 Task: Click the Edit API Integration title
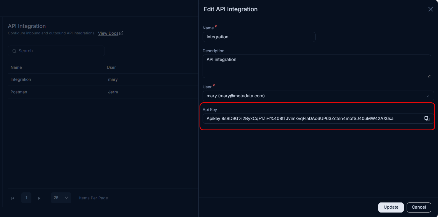tap(230, 9)
